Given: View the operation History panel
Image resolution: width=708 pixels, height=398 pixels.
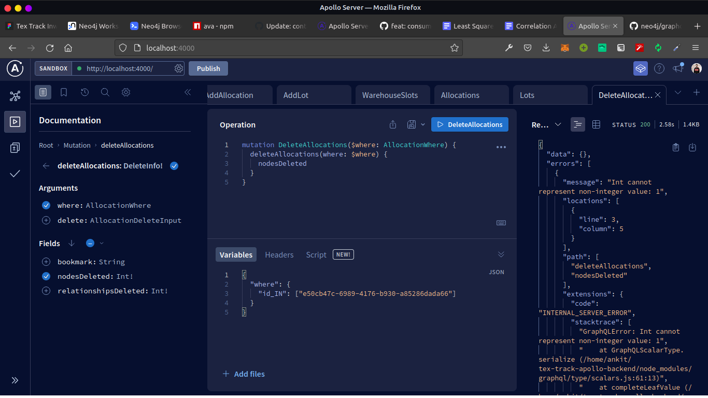Looking at the screenshot, I should pyautogui.click(x=84, y=92).
